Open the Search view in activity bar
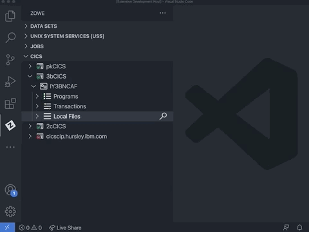 [10, 38]
